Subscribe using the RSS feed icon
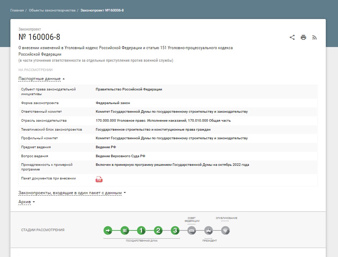 point(314,37)
